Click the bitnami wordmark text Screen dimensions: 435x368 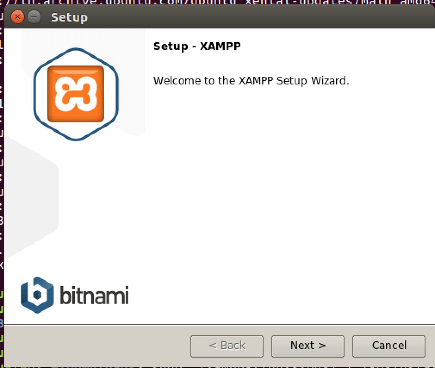click(x=94, y=296)
